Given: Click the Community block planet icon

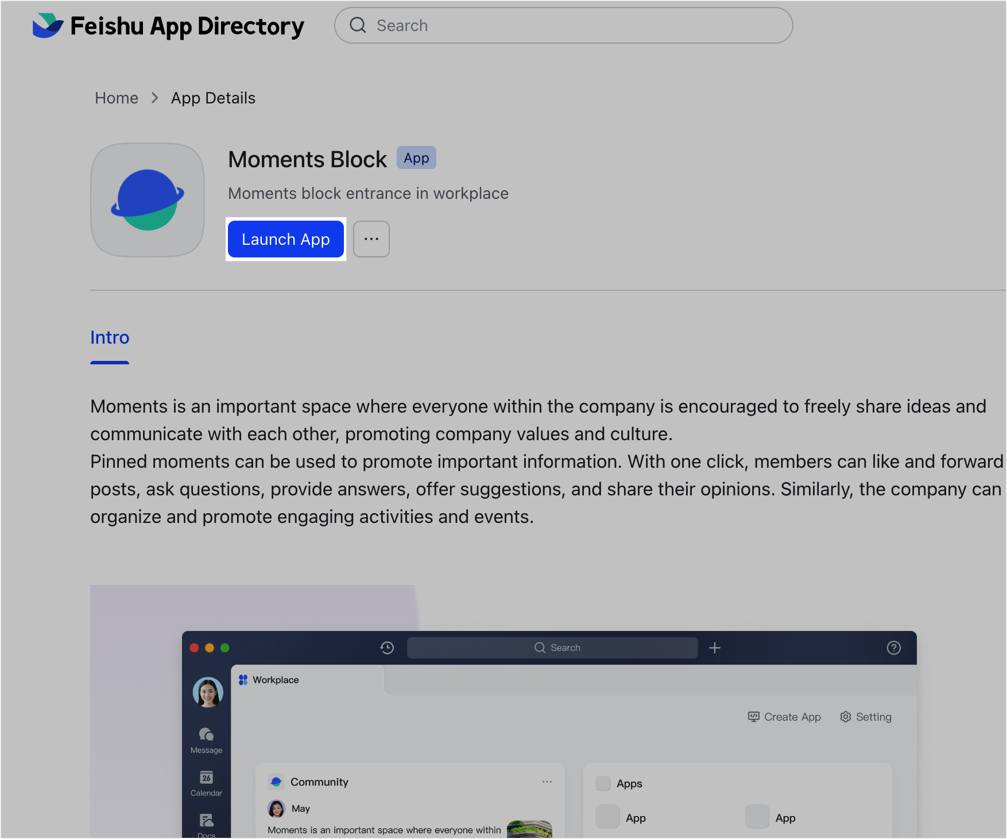Looking at the screenshot, I should point(276,782).
